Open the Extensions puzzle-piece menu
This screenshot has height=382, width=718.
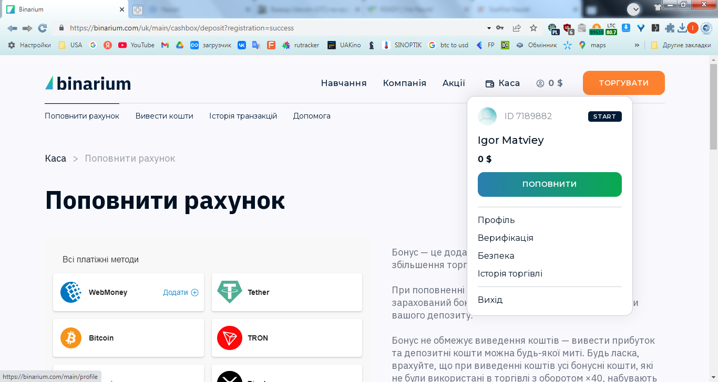point(670,28)
